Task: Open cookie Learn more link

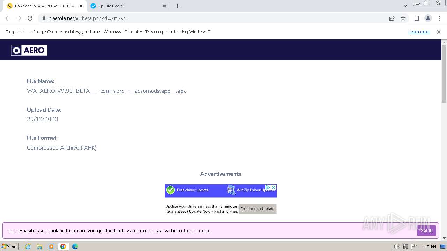Action: [197, 231]
